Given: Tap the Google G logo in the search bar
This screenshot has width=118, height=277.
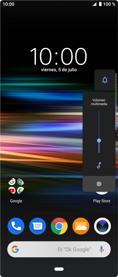Looking at the screenshot, I should (x=15, y=249).
